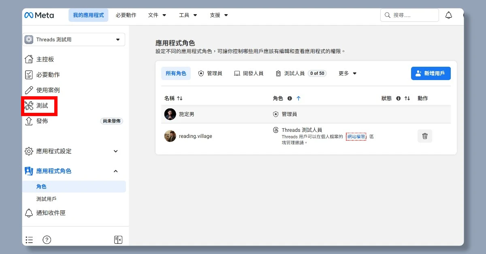Open the 文件 dropdown menu

pos(157,15)
